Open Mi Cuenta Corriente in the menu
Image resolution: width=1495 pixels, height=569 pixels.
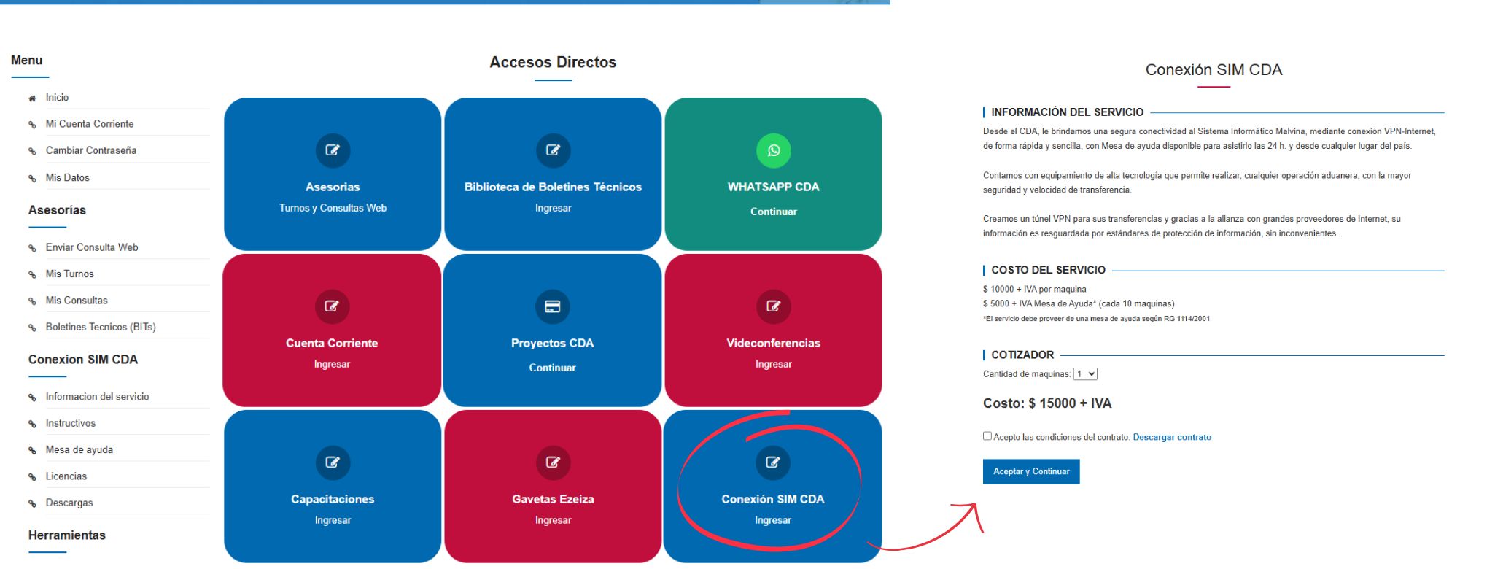point(90,124)
